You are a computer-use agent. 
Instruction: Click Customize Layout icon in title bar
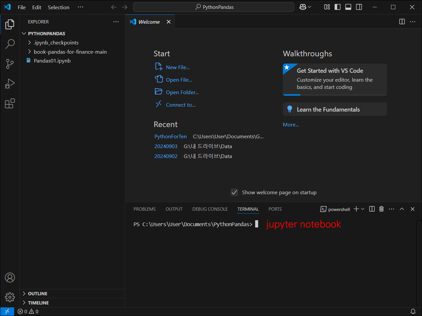pyautogui.click(x=327, y=7)
